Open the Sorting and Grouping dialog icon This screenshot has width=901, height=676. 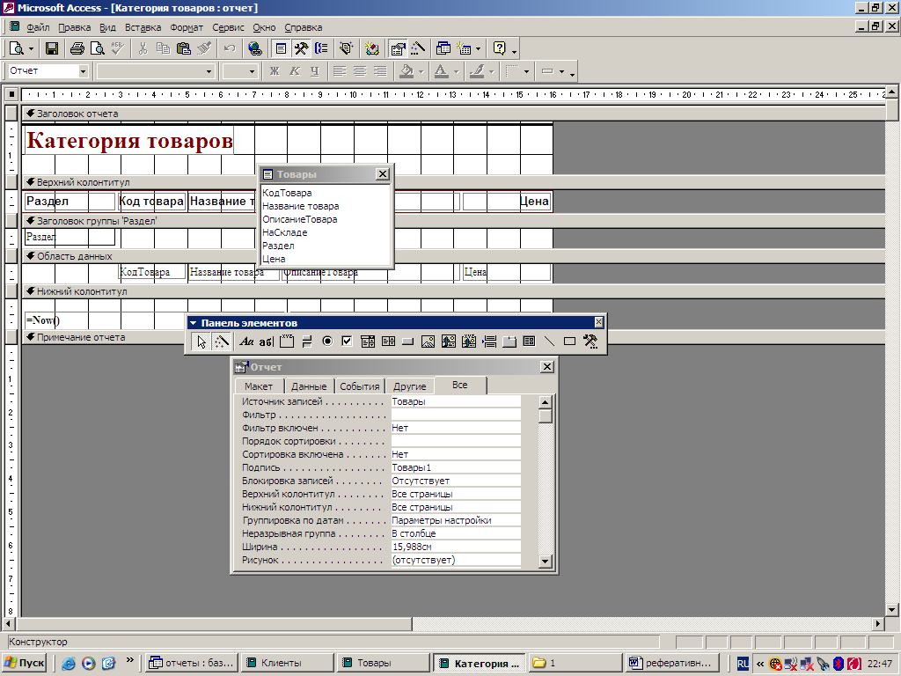[322, 49]
